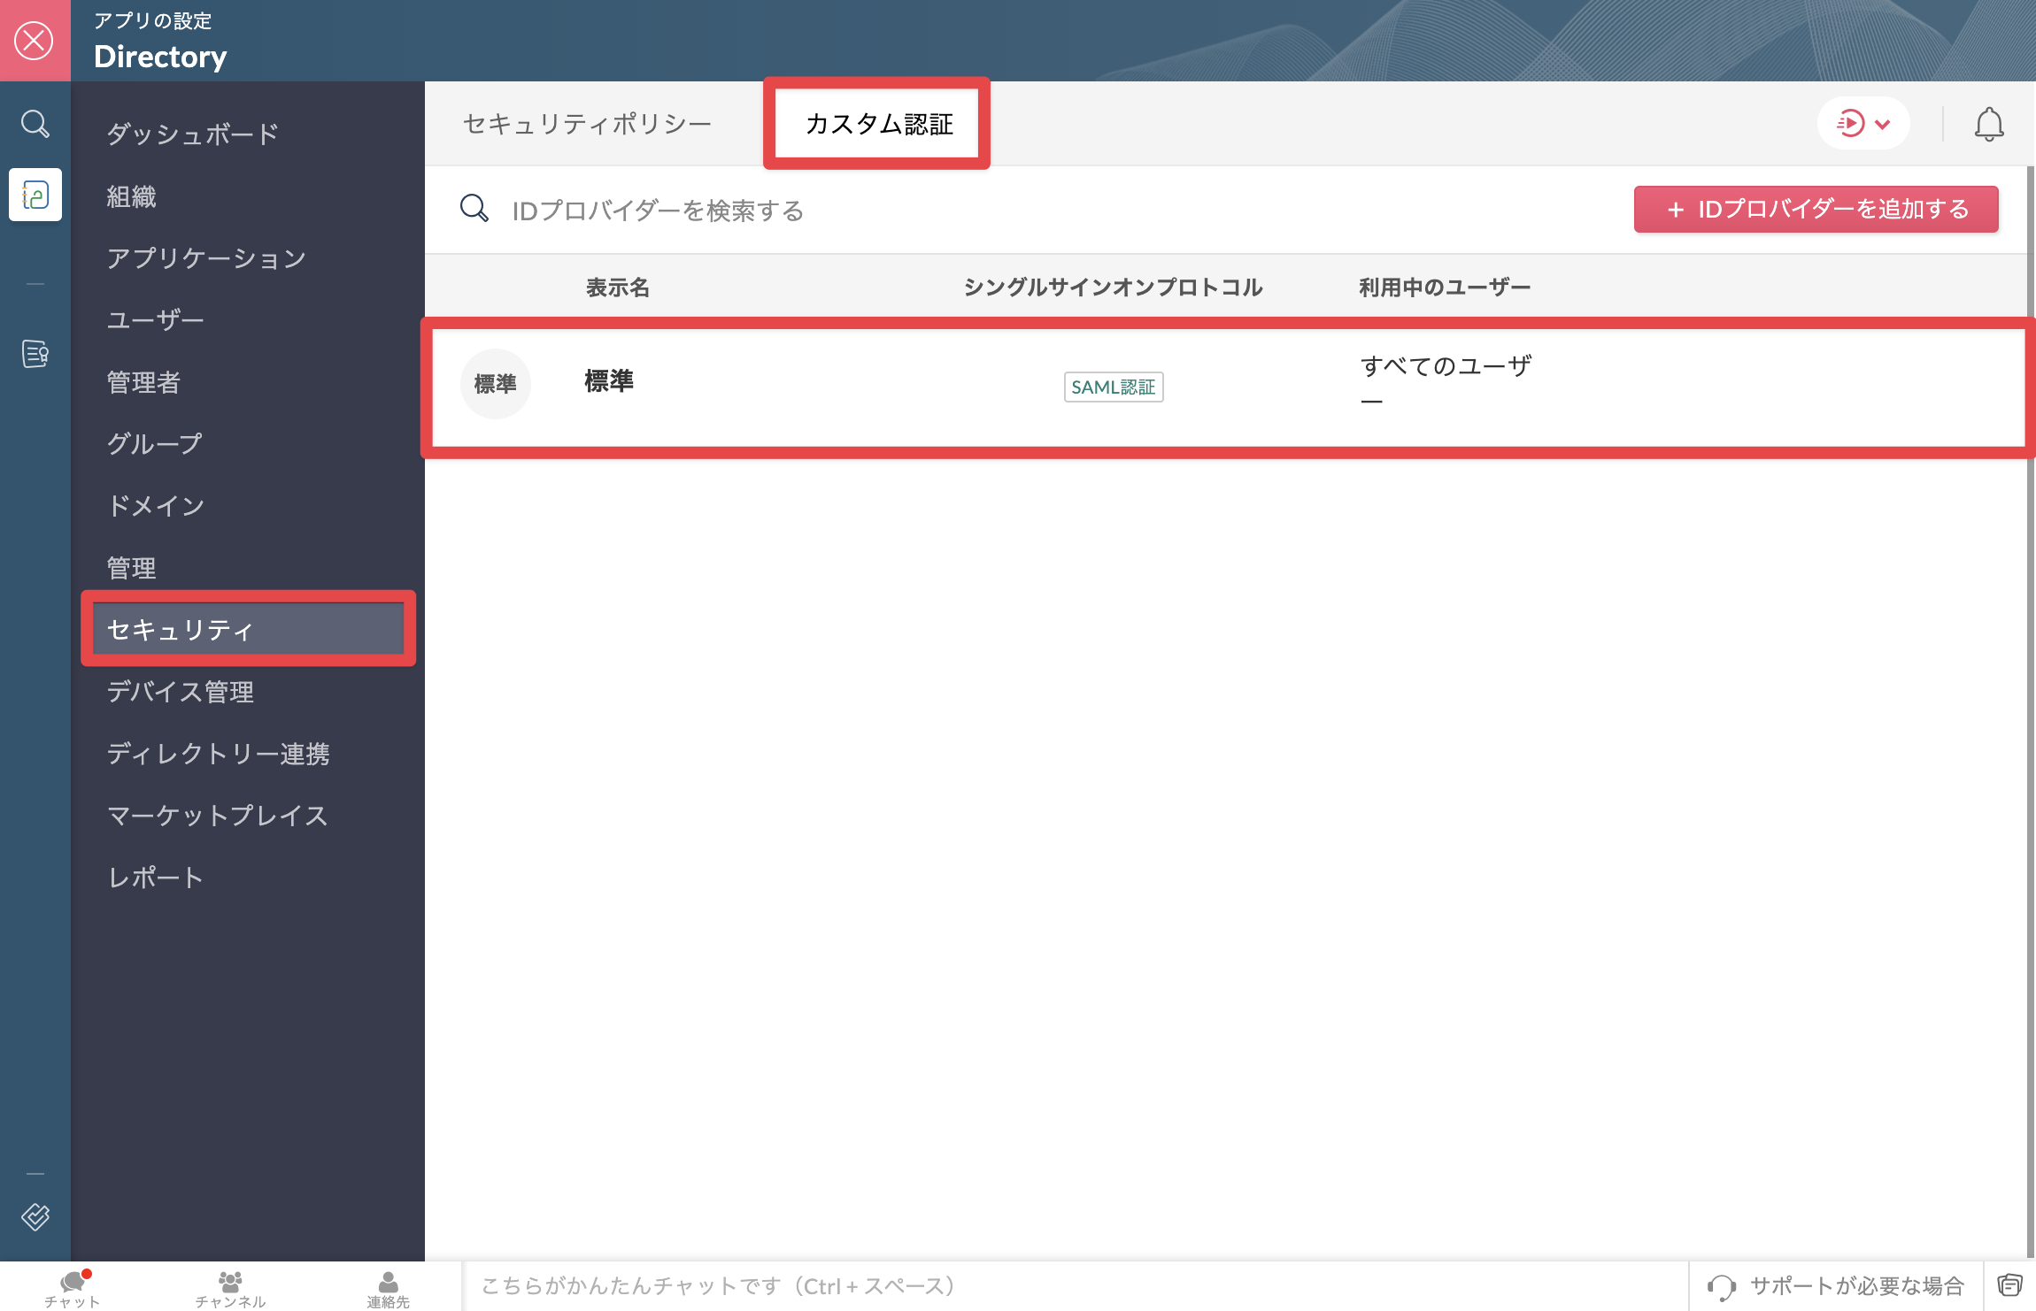Open ダッシュボード in the sidebar
2036x1311 pixels.
click(x=192, y=134)
